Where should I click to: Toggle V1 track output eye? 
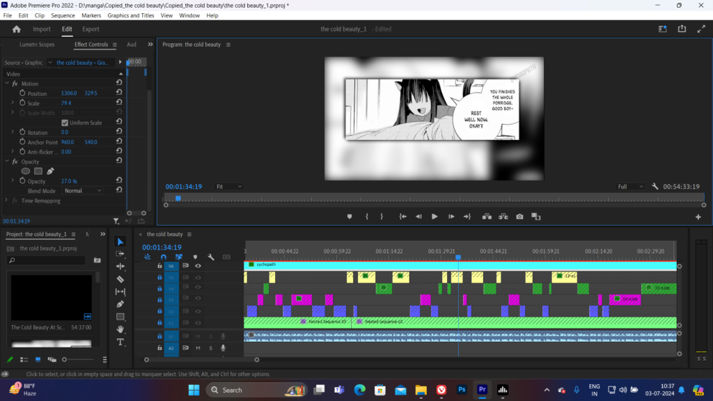coord(198,323)
